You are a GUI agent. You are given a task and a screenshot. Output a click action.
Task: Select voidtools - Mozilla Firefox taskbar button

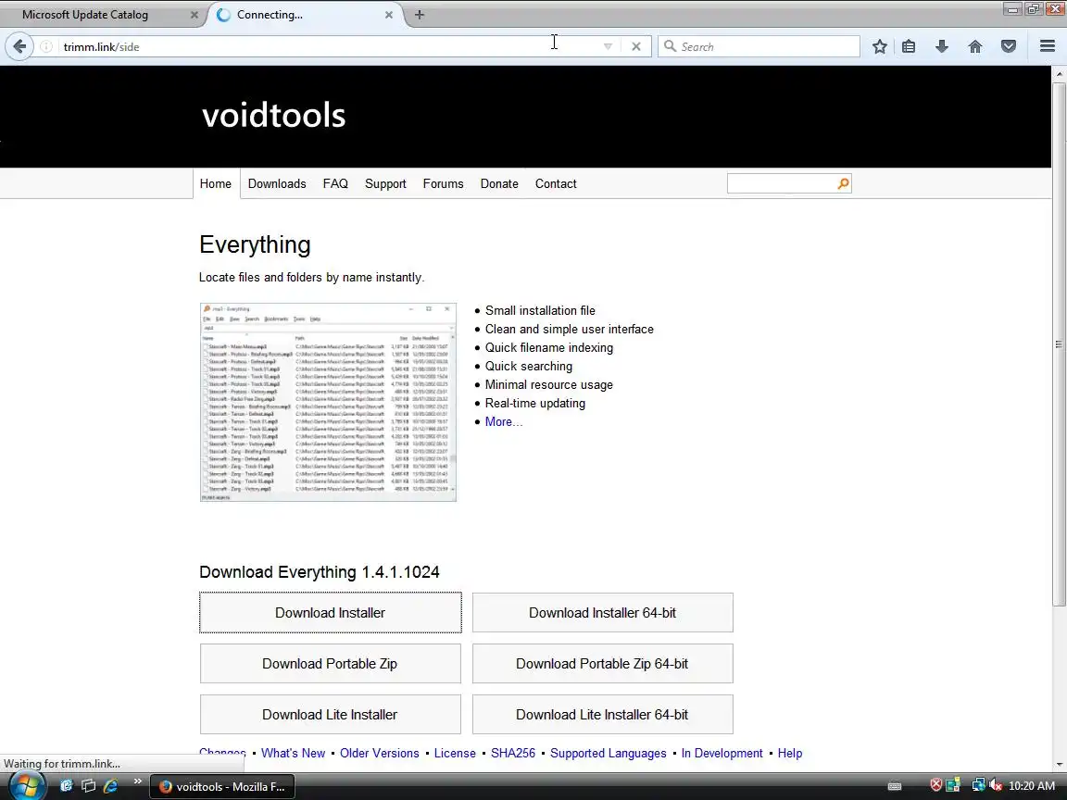(x=222, y=786)
